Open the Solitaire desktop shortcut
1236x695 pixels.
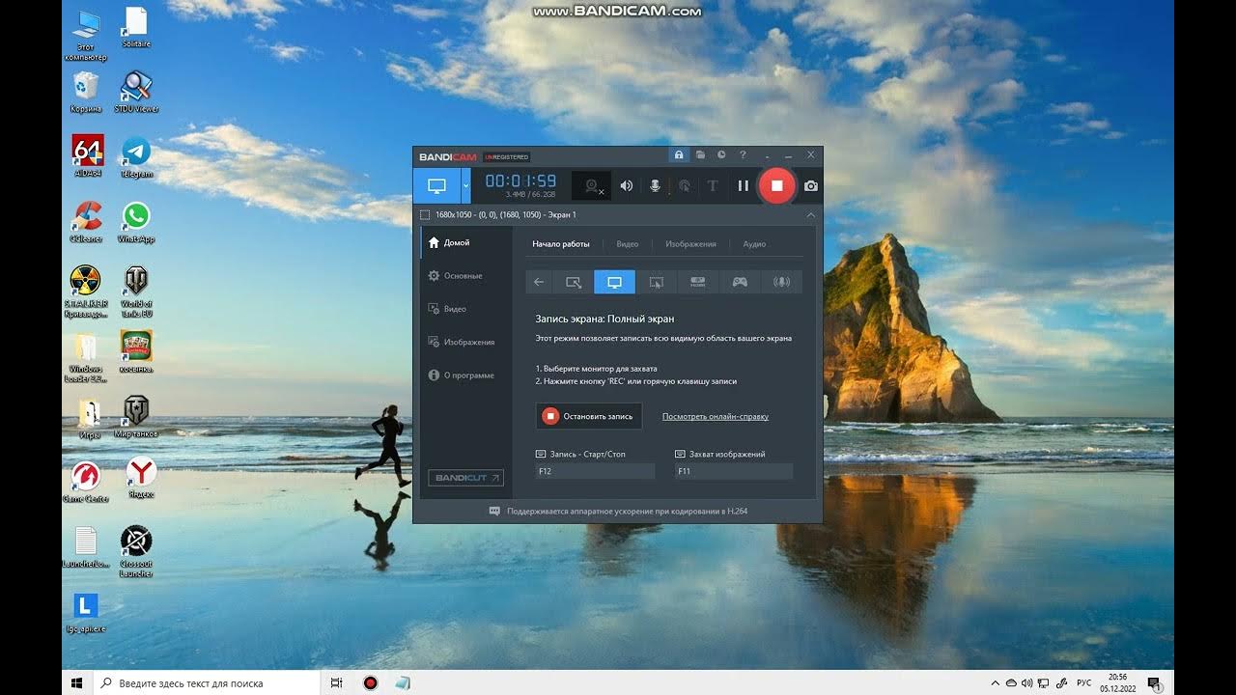136,28
